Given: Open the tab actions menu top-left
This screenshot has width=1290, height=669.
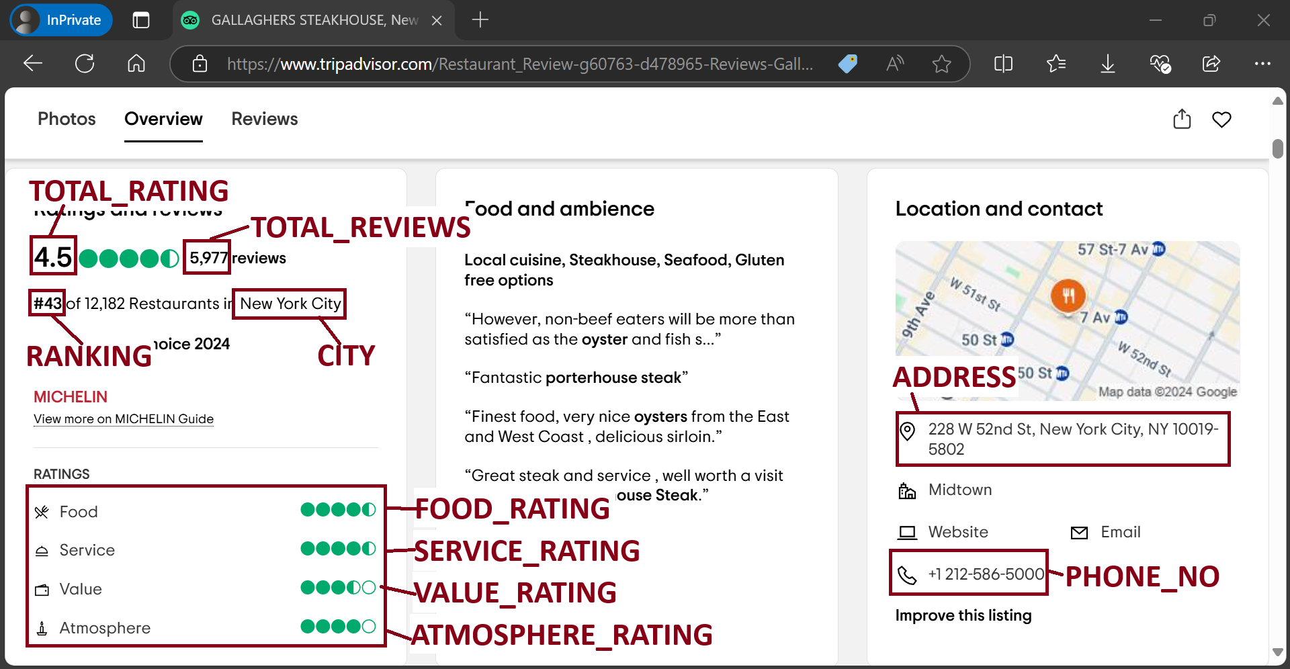Looking at the screenshot, I should [141, 20].
